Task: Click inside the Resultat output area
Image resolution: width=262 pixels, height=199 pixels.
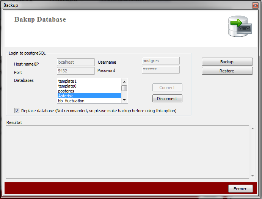Action: (x=127, y=152)
